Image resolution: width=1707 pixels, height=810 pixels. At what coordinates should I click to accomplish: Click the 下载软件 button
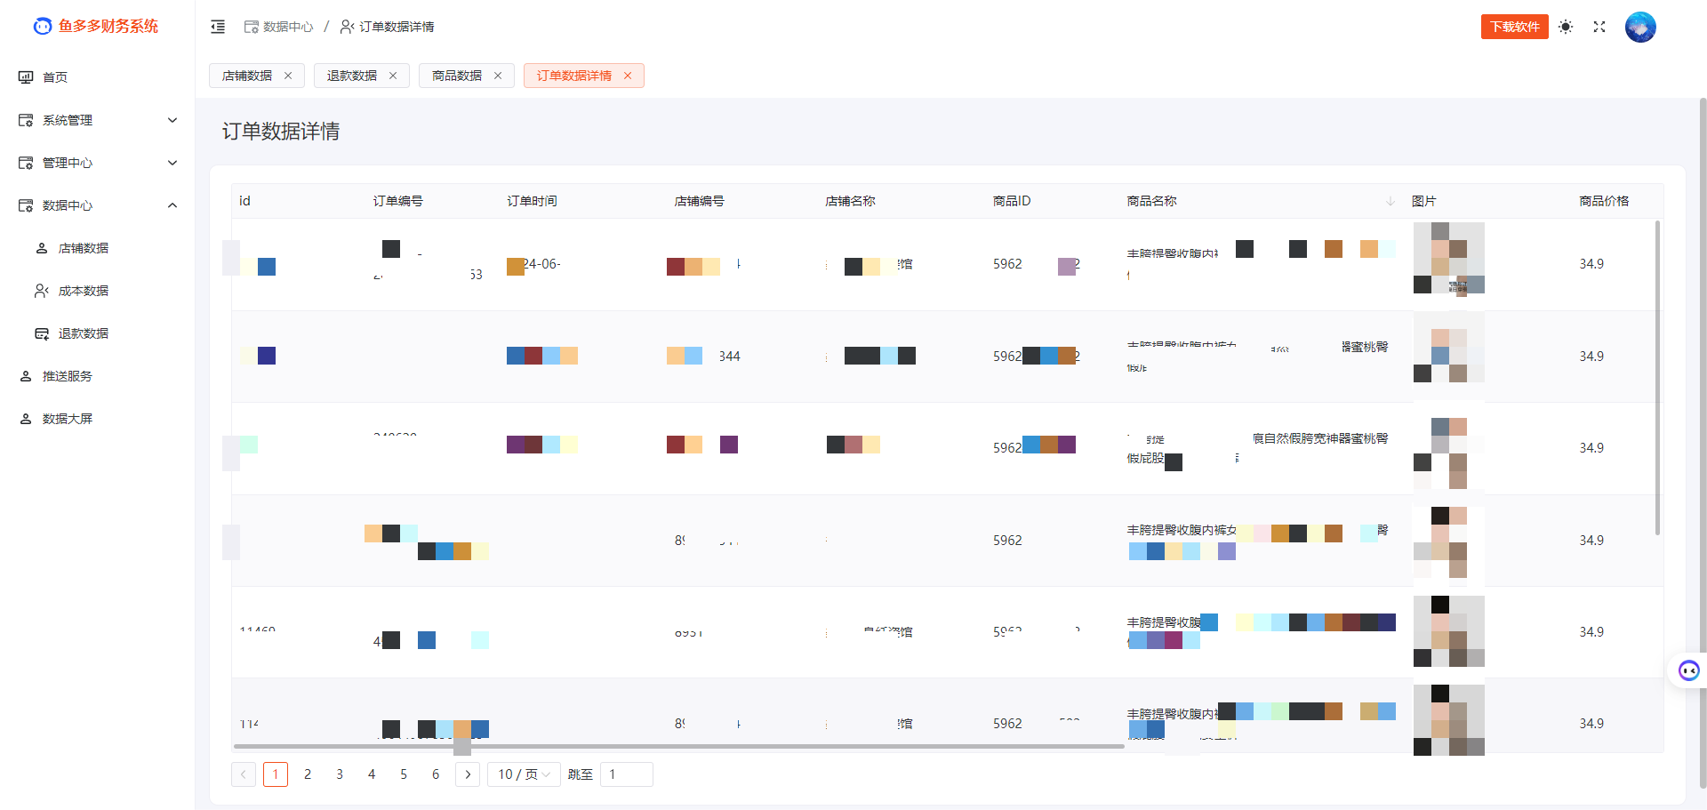click(1514, 27)
